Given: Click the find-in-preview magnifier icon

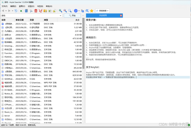Looking at the screenshot, I should 87,11.
